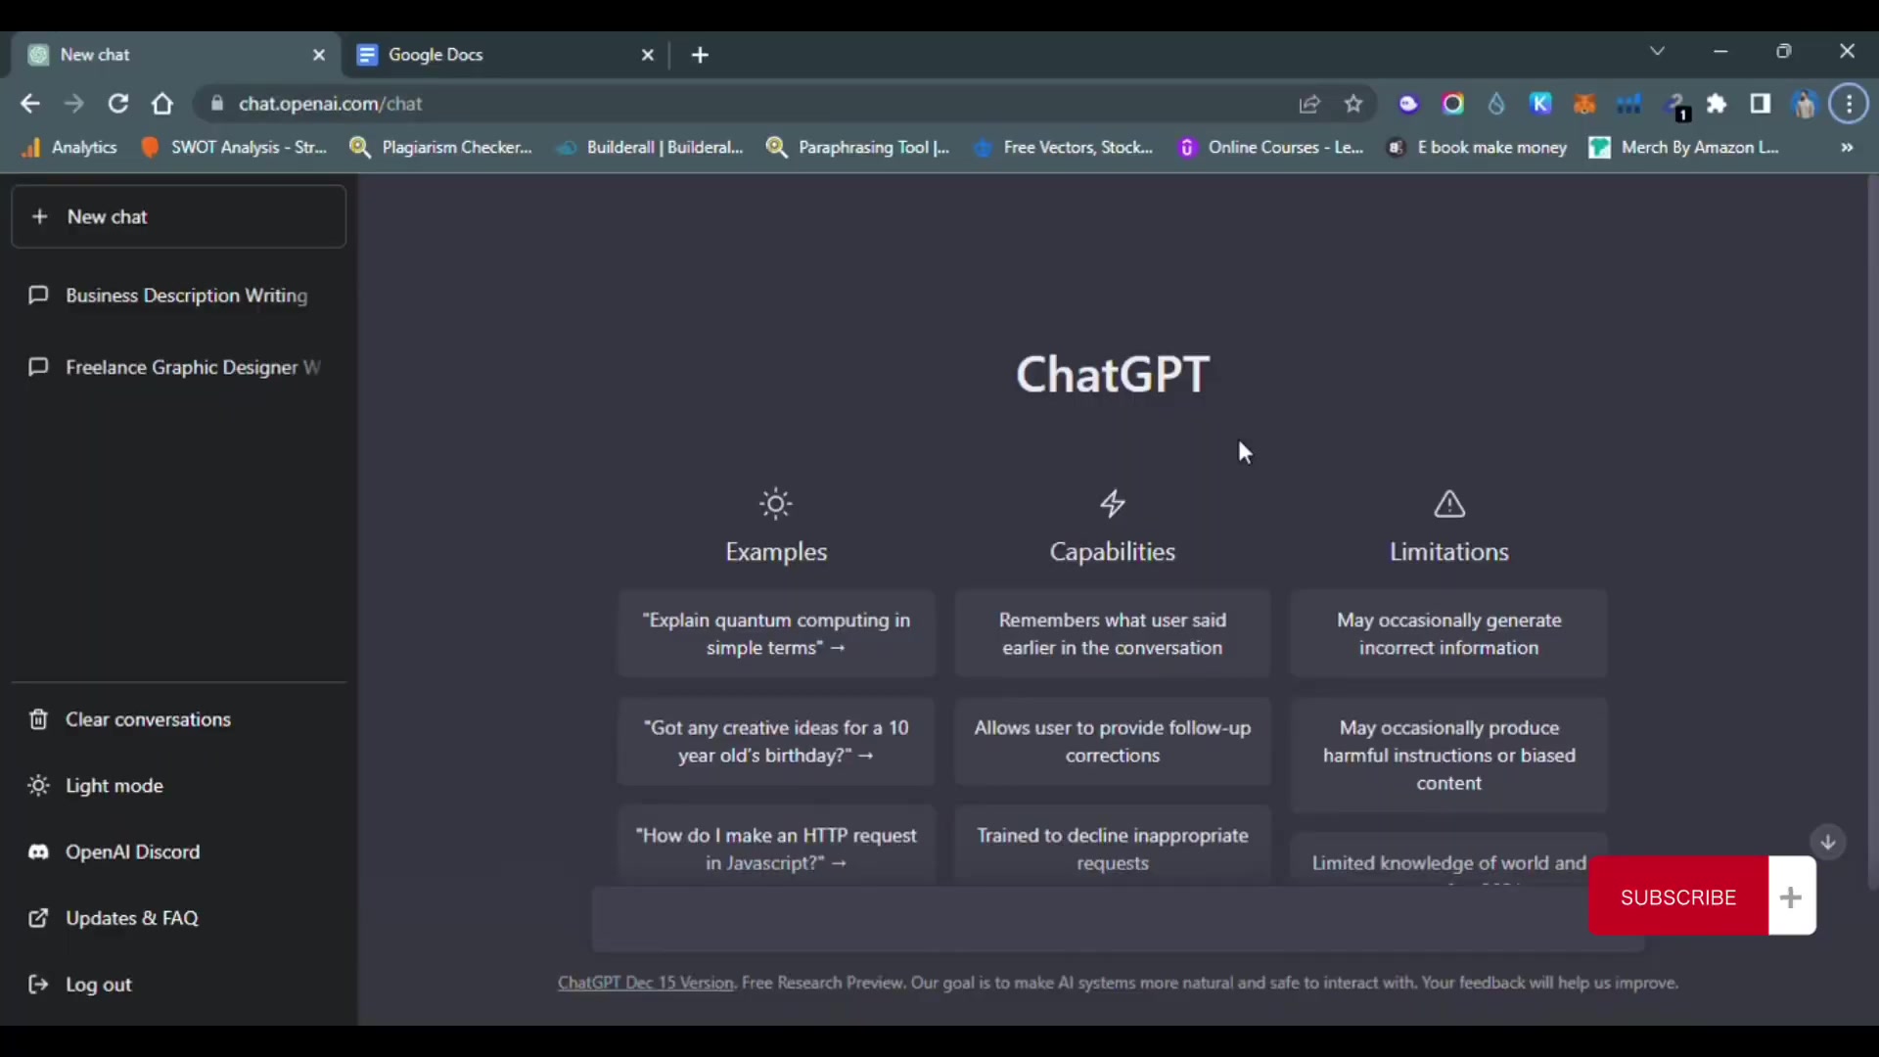Close the New chat browser tab

pos(319,55)
